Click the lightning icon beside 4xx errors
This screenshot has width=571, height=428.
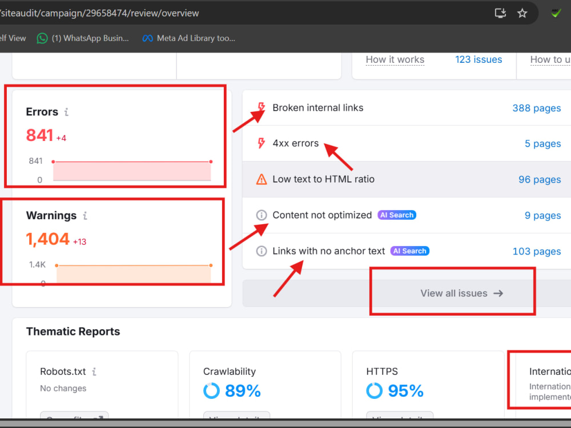click(261, 143)
